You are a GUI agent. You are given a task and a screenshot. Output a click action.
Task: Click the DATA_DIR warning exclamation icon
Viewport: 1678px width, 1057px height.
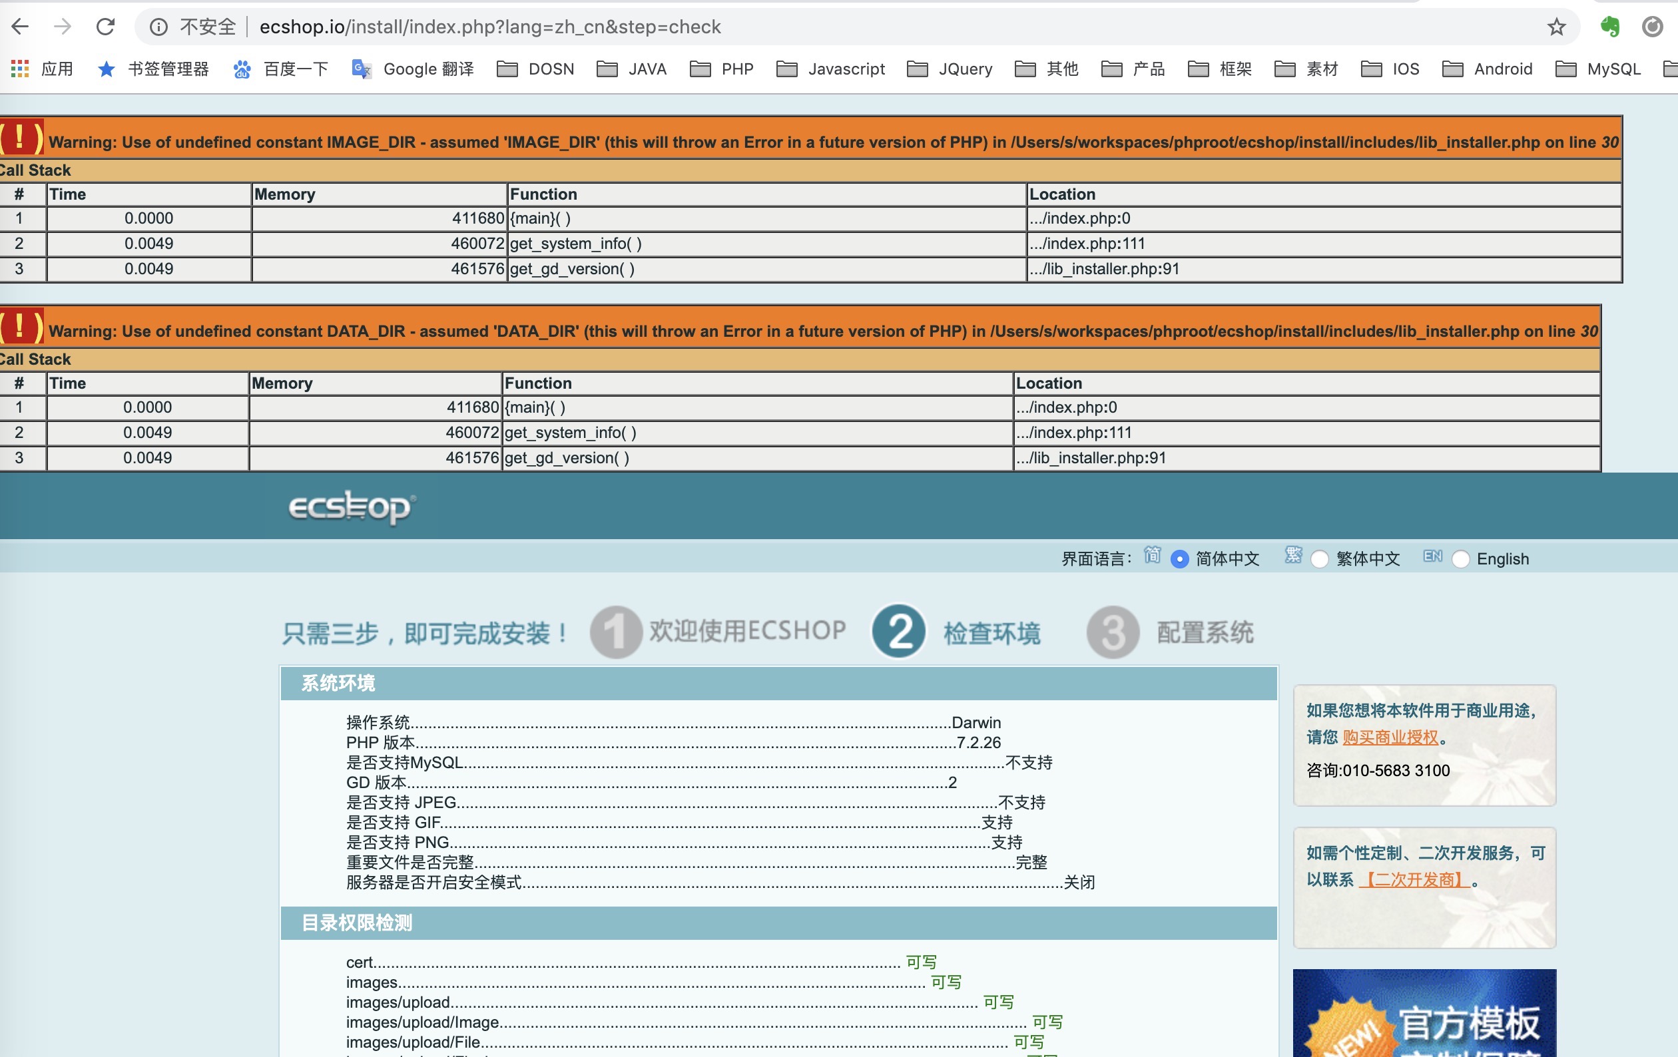[20, 326]
